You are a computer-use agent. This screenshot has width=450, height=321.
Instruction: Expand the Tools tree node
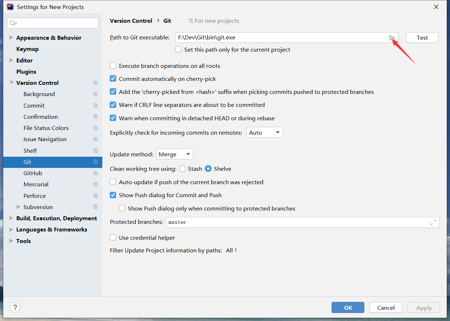pyautogui.click(x=11, y=241)
